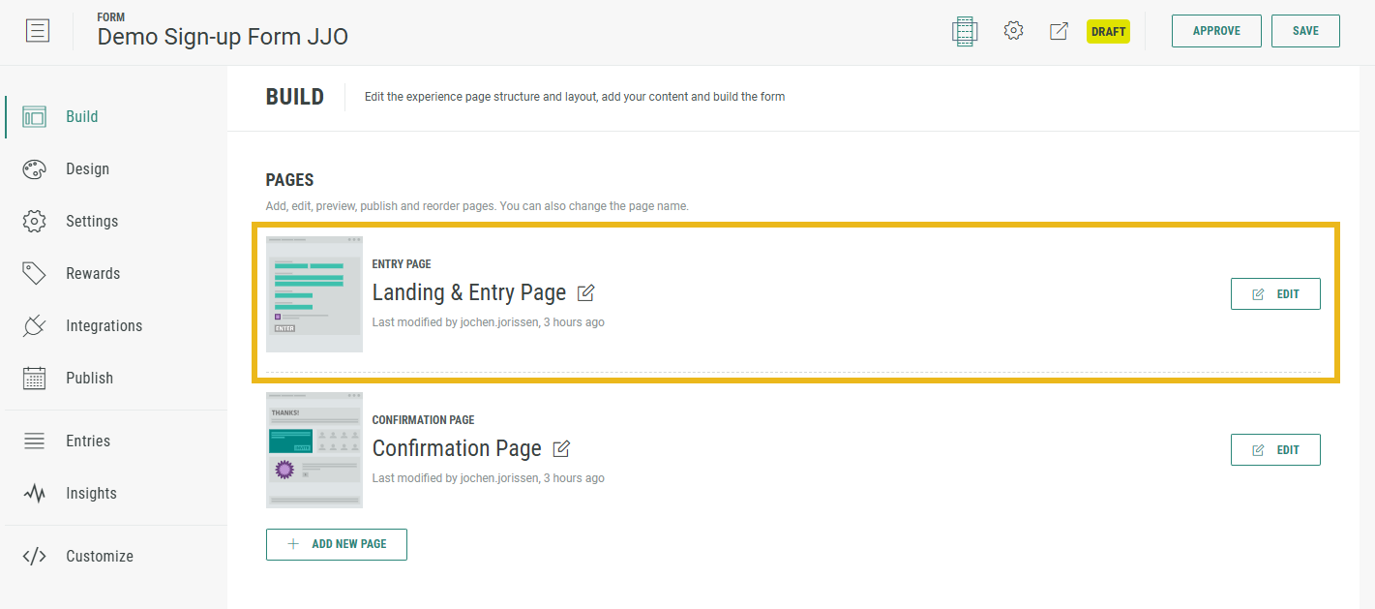This screenshot has height=609, width=1375.
Task: Click the Publish calendar icon in sidebar
Action: 34,379
